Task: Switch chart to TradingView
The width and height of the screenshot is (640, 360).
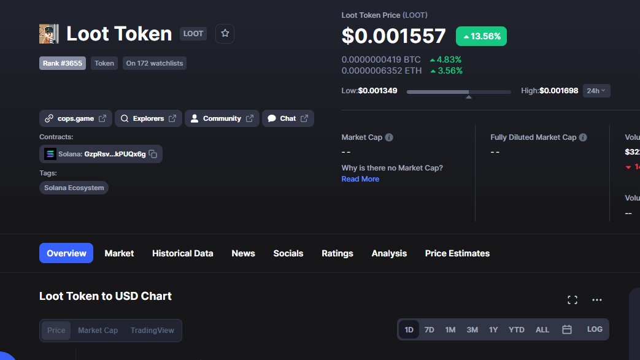Action: (x=152, y=330)
